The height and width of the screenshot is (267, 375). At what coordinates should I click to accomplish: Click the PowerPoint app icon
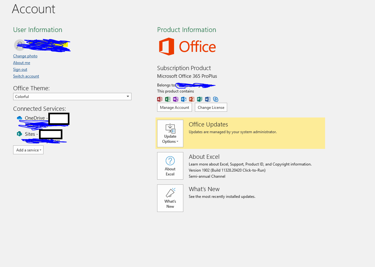tap(192, 99)
